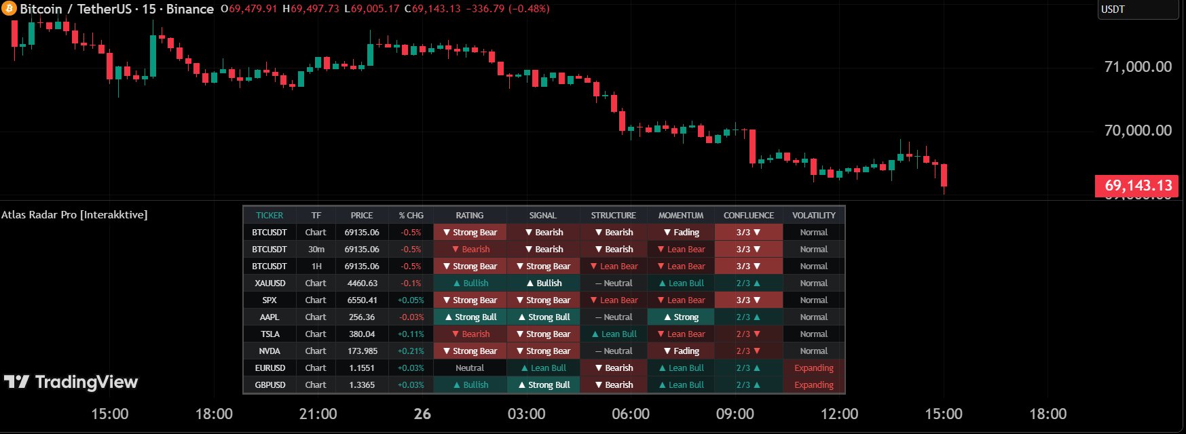Click GBPUSD's confluence 2/3 up-arrow cell
This screenshot has height=434, width=1186.
[748, 384]
